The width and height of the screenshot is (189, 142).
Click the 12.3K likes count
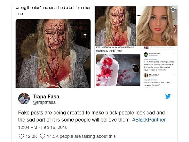31,136
